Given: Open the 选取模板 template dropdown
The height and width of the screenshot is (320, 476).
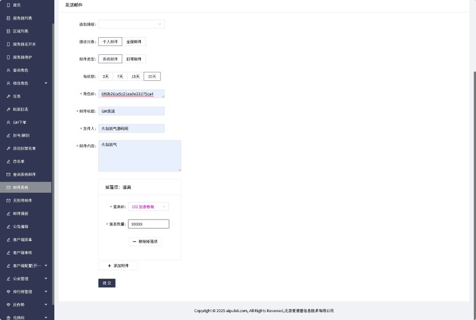Looking at the screenshot, I should [x=132, y=24].
